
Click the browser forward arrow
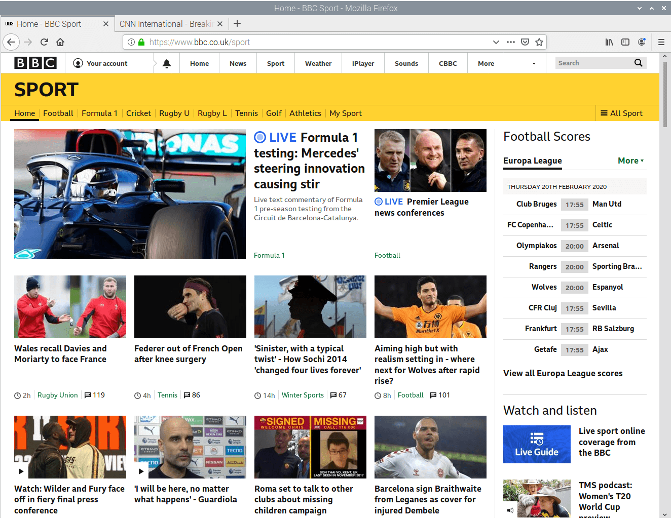point(28,42)
